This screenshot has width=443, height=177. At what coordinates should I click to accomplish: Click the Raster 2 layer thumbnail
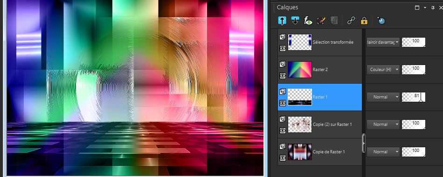click(x=300, y=70)
